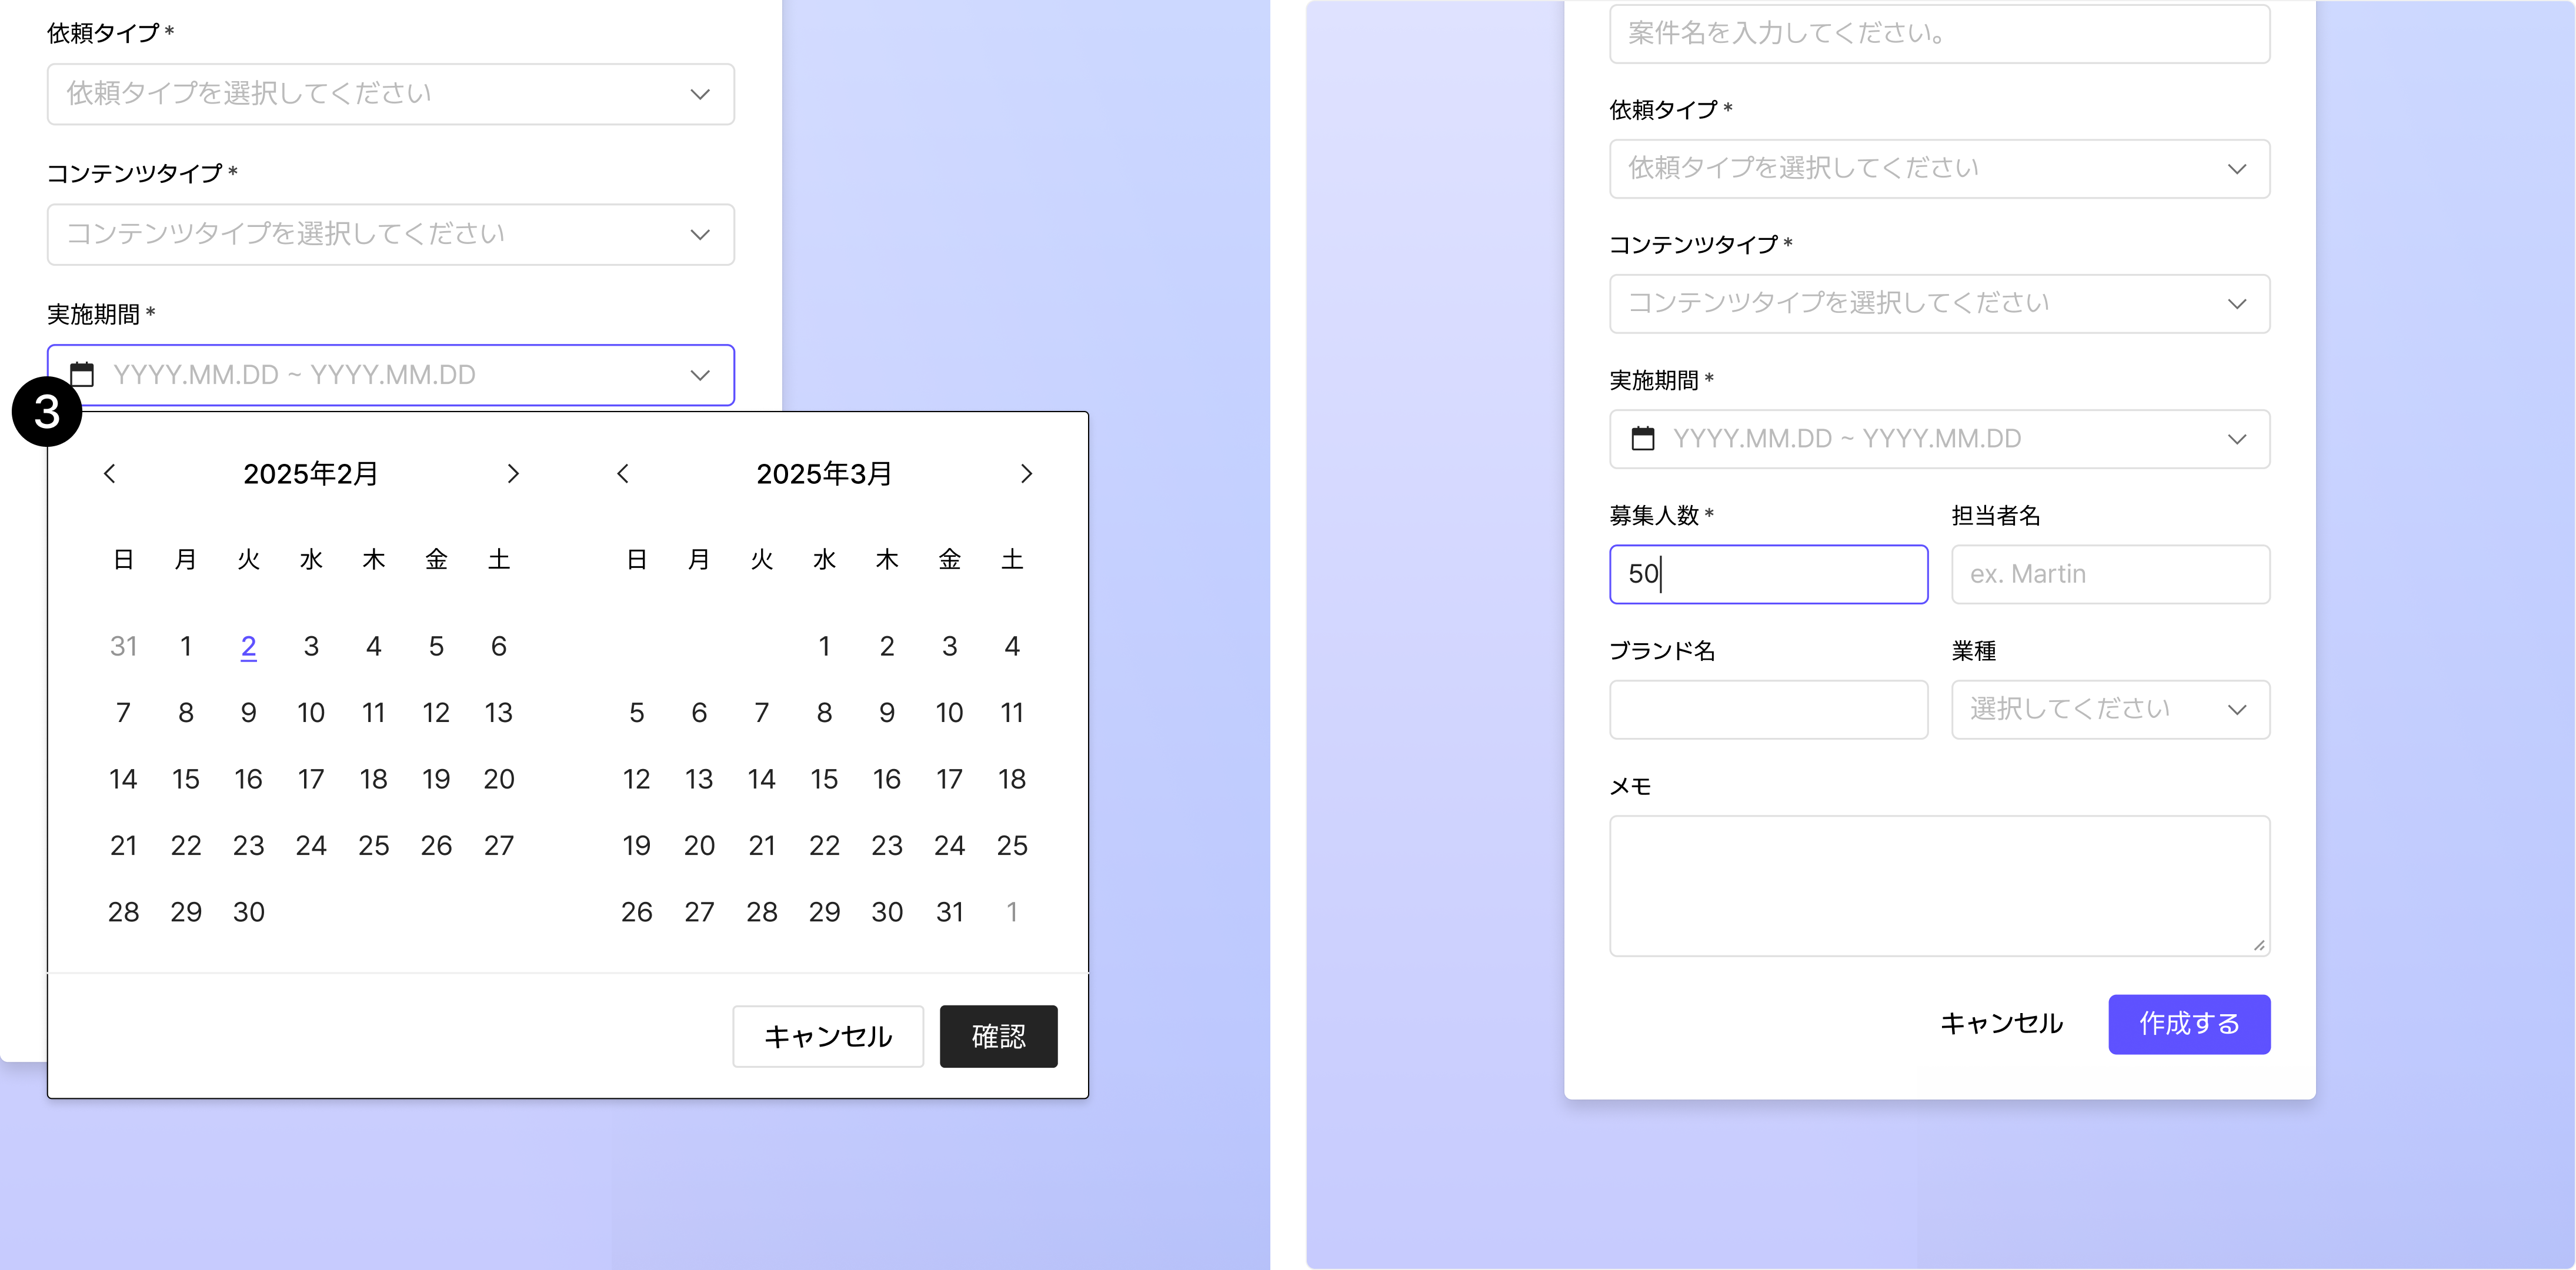
Task: Expand the 業種 select dropdown
Action: 2110,710
